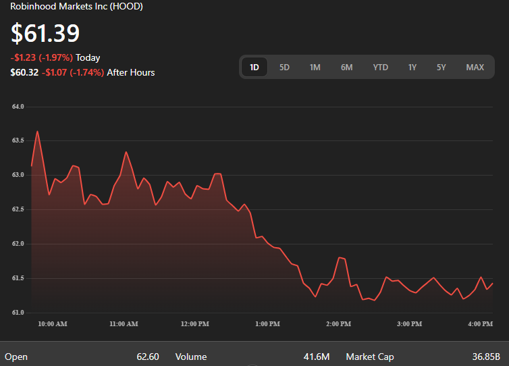Viewport: 509px width, 366px height.
Task: Click the chart's highest morning price peak
Action: [x=37, y=132]
